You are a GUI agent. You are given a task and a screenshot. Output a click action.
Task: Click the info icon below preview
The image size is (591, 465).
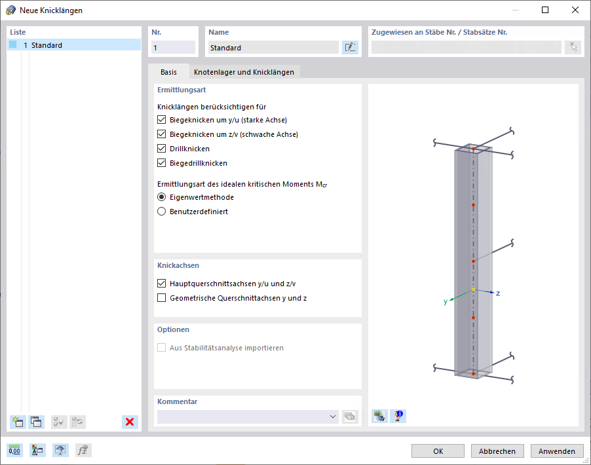pyautogui.click(x=398, y=416)
